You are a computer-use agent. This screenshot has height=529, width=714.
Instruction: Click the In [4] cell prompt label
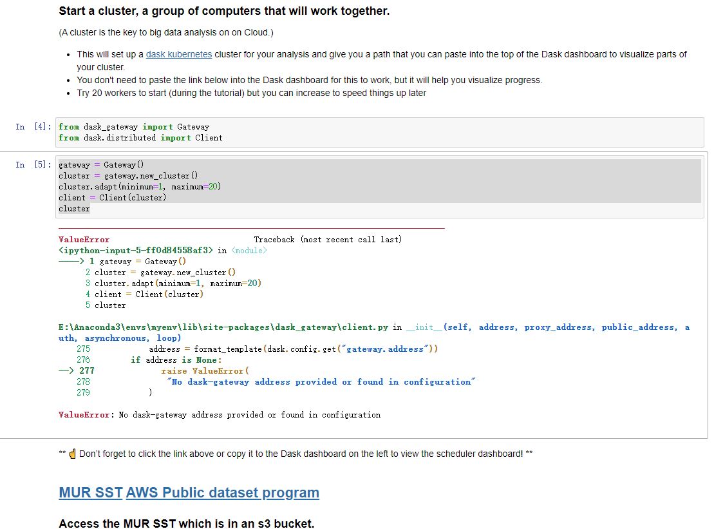coord(33,127)
